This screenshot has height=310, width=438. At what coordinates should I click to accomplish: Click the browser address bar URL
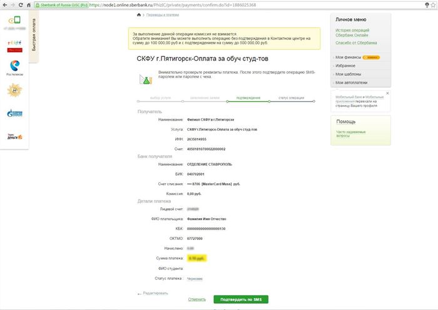(173, 5)
